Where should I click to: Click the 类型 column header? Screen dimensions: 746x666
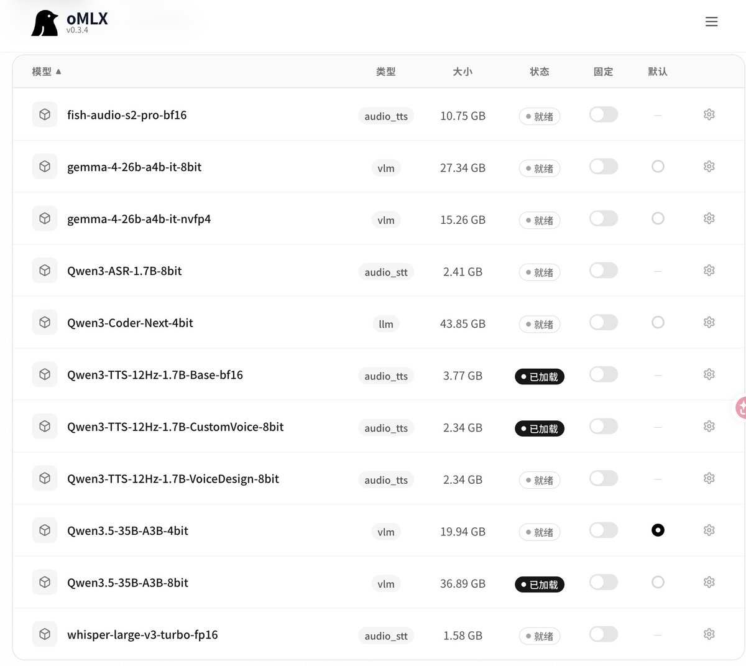pyautogui.click(x=386, y=72)
